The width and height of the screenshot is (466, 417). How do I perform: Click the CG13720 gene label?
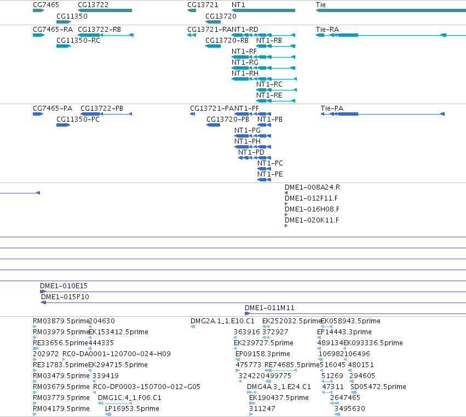point(221,16)
